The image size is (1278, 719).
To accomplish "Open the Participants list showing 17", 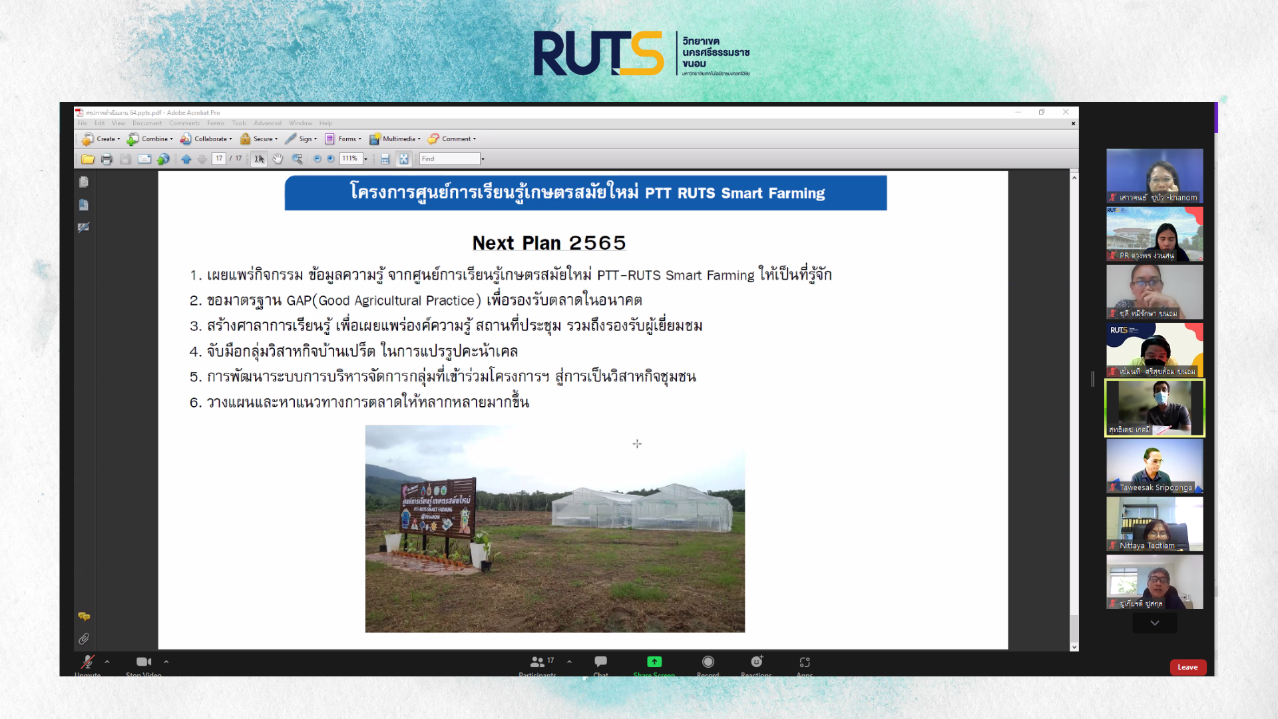I will tap(538, 664).
